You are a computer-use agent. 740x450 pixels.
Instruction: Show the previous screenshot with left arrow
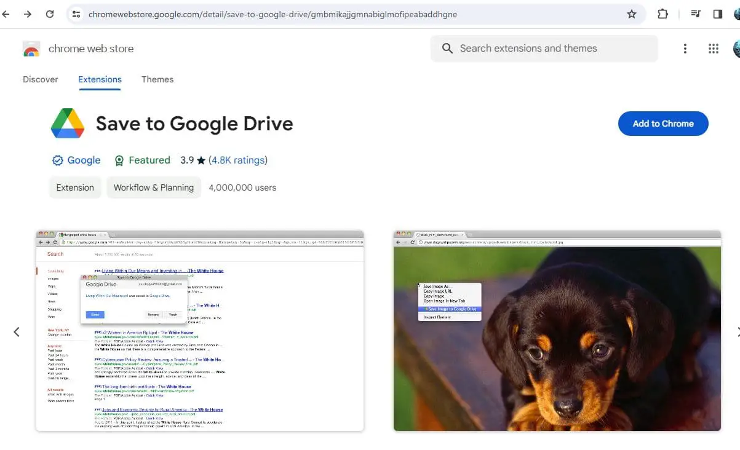[17, 332]
